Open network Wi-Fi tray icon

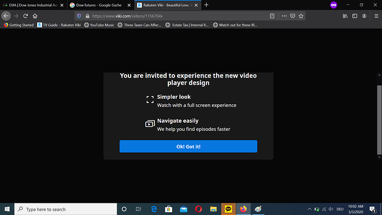click(324, 209)
